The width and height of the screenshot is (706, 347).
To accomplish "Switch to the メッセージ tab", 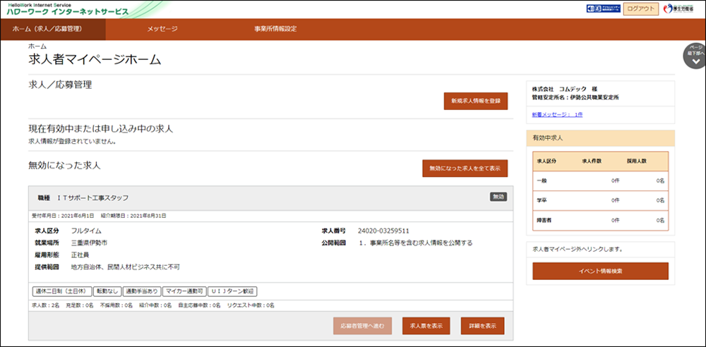I will point(162,29).
